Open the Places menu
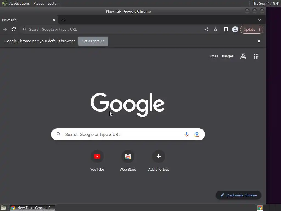The width and height of the screenshot is (281, 211). point(38,3)
